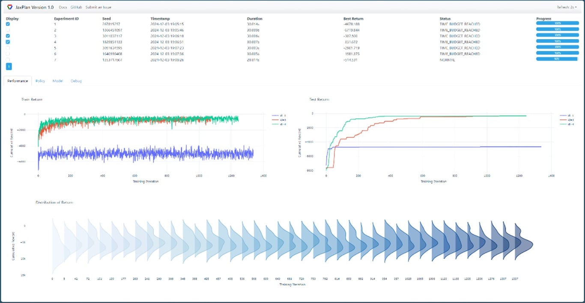Click the 97% progress bar of experiment 7
This screenshot has height=303, width=585.
(556, 60)
